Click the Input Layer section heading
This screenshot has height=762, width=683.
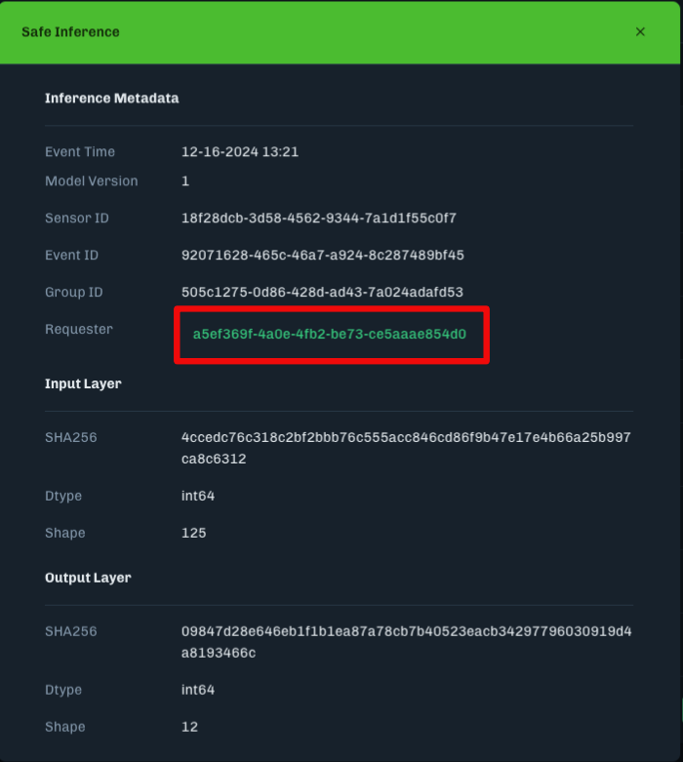pos(83,384)
